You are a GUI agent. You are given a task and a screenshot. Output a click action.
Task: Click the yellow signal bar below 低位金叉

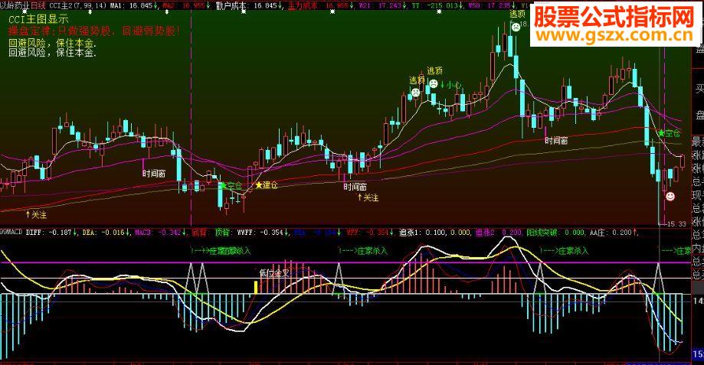click(257, 287)
